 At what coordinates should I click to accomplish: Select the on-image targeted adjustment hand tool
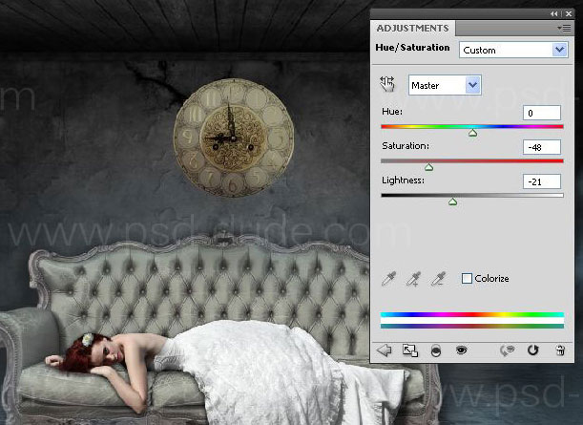click(x=387, y=85)
